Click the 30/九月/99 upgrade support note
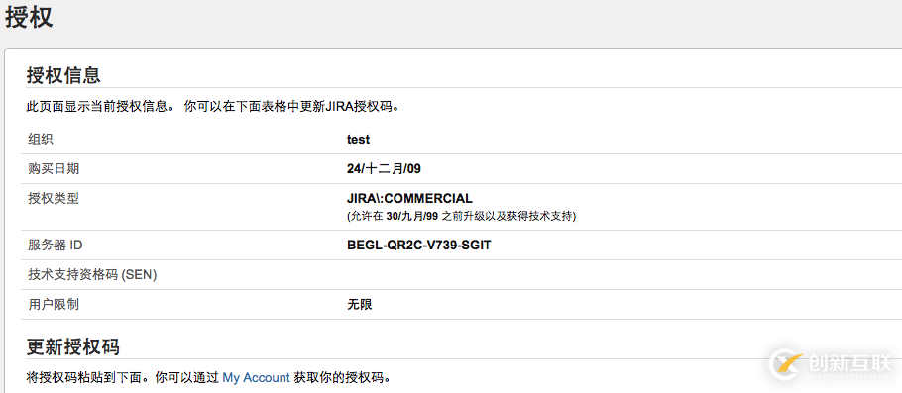 pos(461,217)
